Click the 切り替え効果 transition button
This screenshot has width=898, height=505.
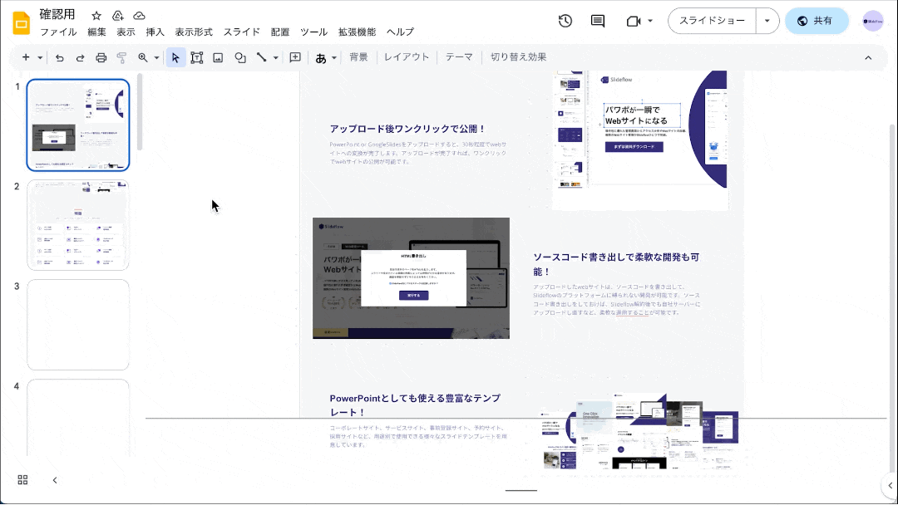click(518, 57)
